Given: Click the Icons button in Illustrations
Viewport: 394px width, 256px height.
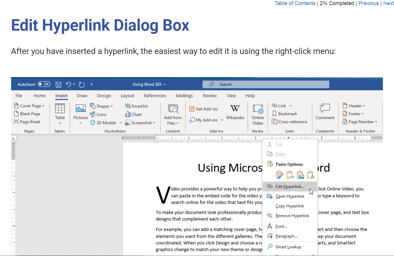Looking at the screenshot, I should pyautogui.click(x=98, y=114).
